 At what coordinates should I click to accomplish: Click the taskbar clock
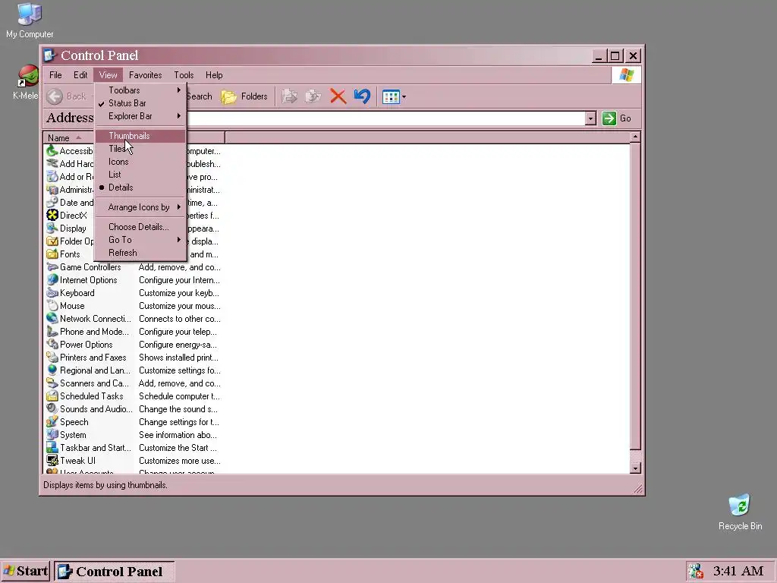pyautogui.click(x=738, y=571)
